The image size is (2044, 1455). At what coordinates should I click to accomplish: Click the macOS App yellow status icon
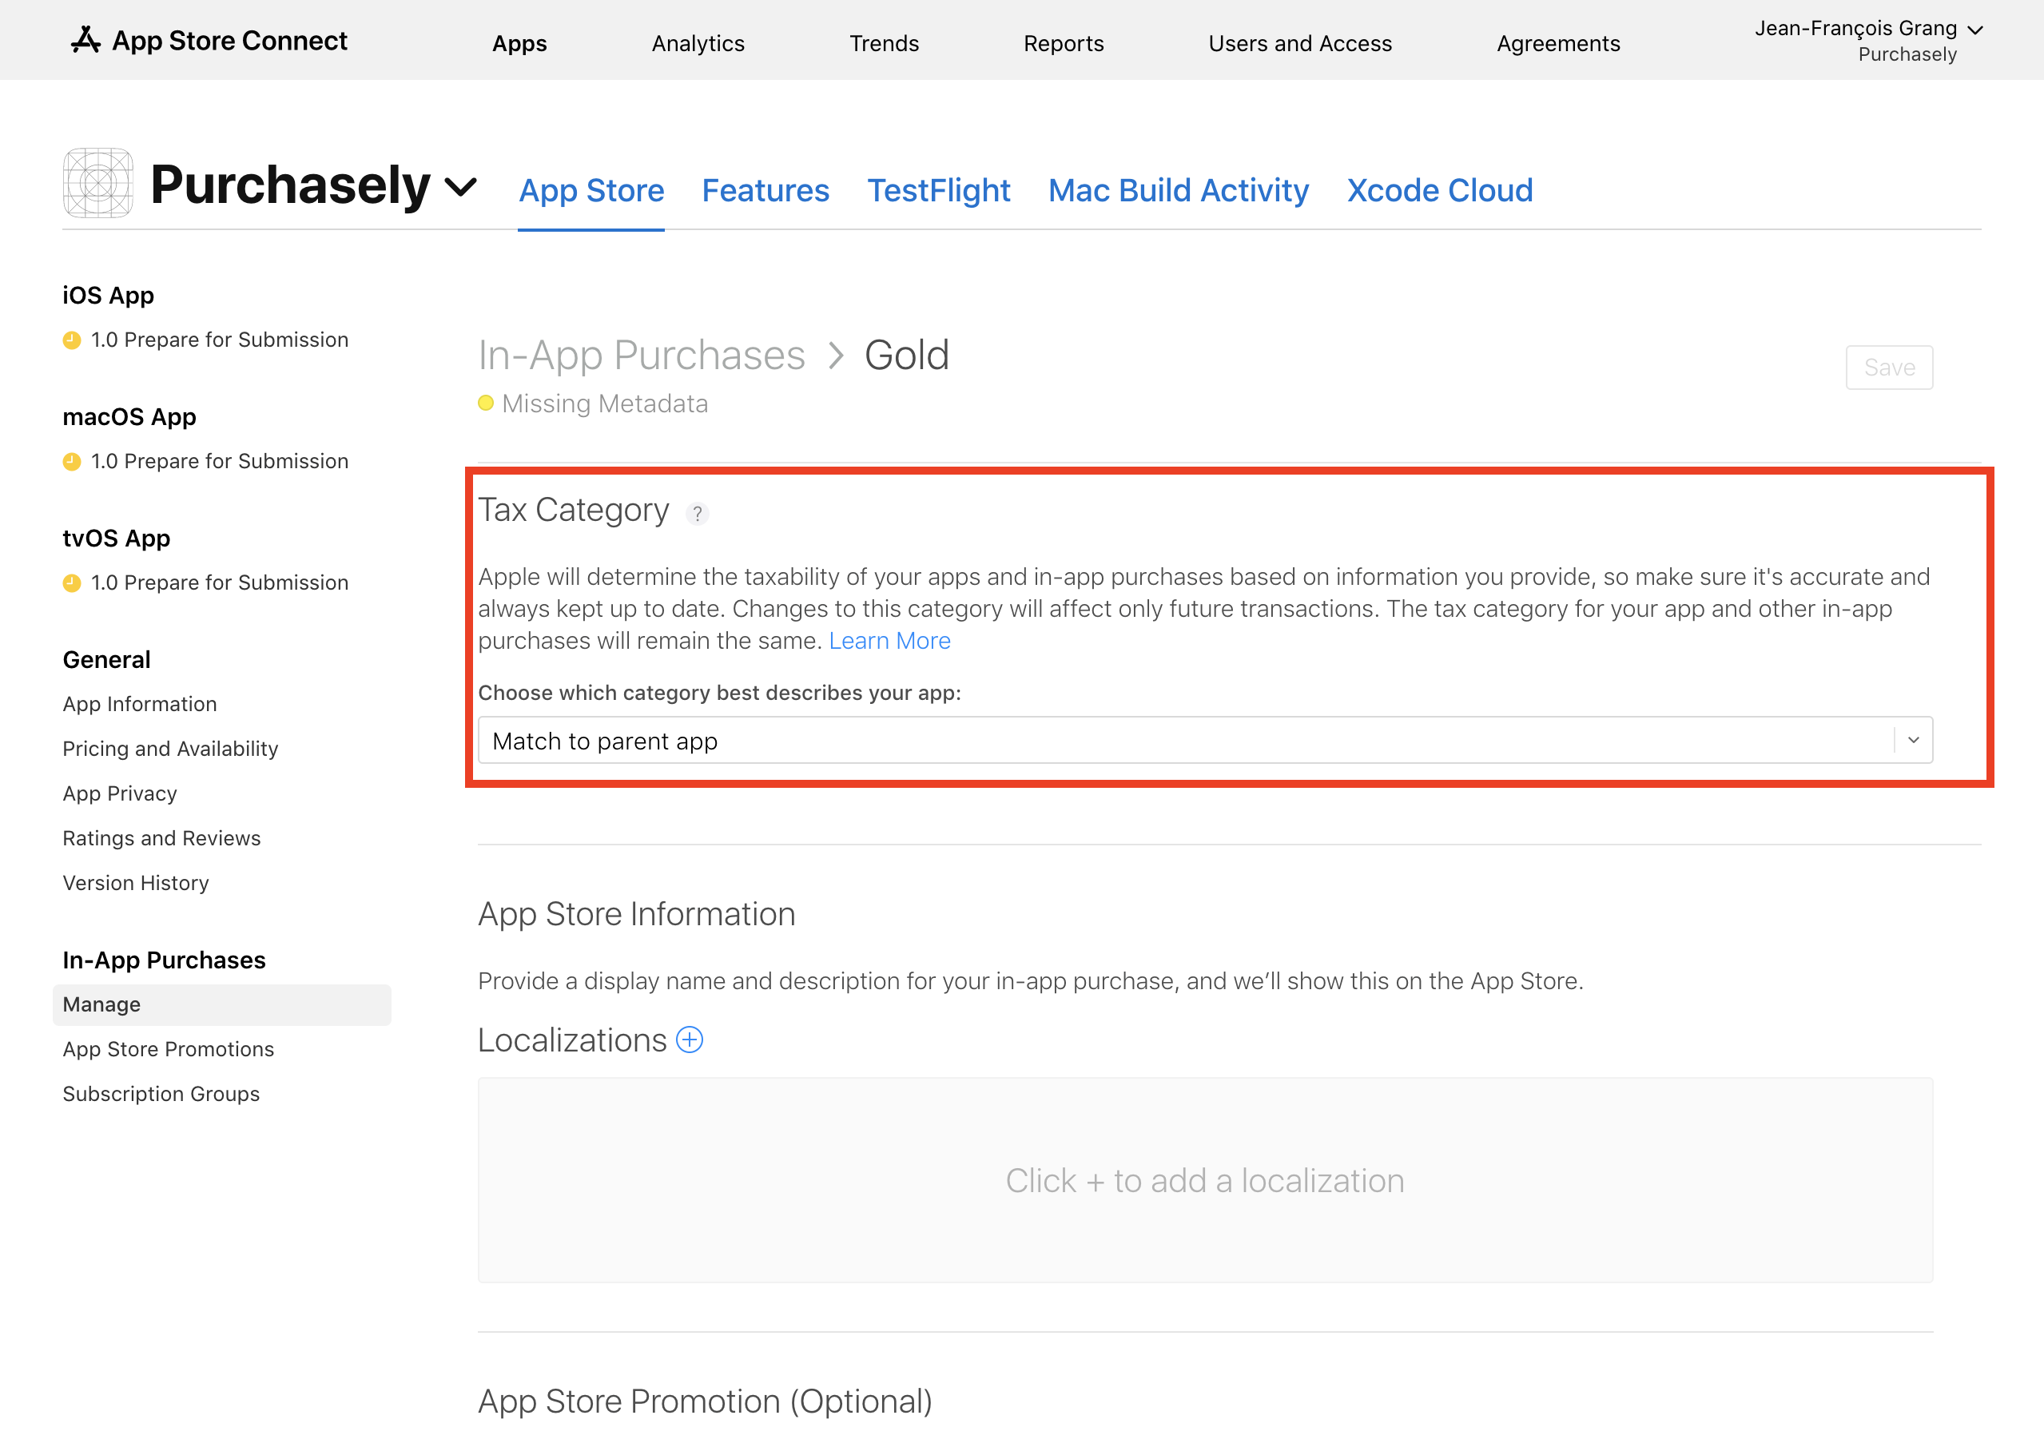pyautogui.click(x=72, y=463)
